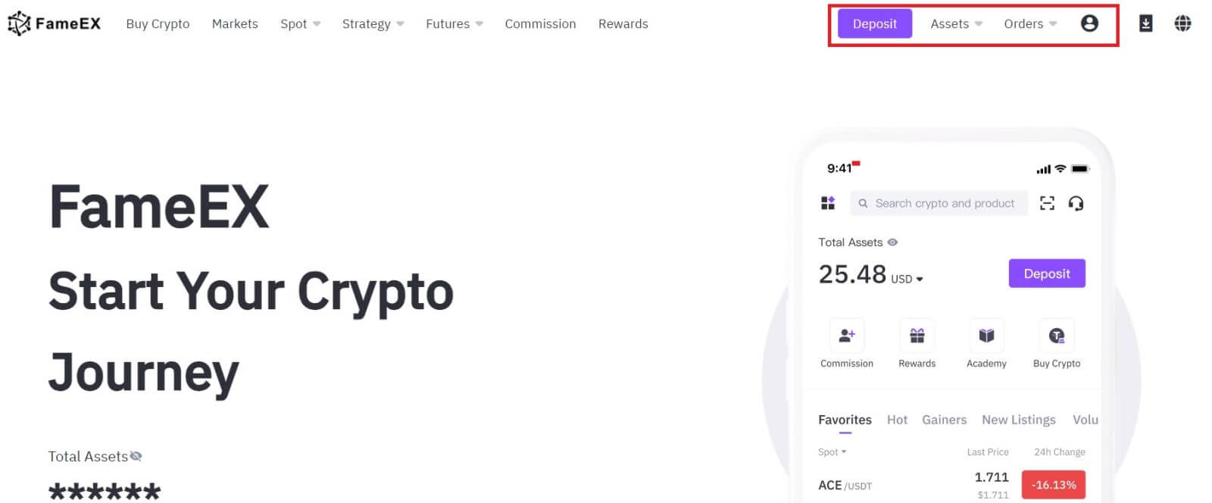Viewport: 1212px width, 503px height.
Task: Click the customer support headset icon
Action: tap(1076, 203)
